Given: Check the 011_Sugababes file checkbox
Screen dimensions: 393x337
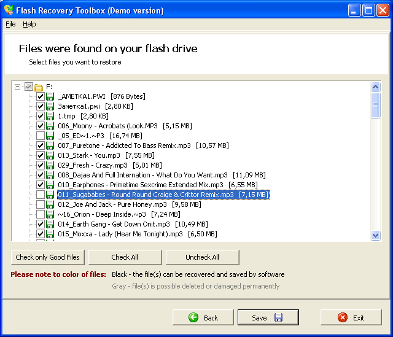Looking at the screenshot, I should 41,195.
